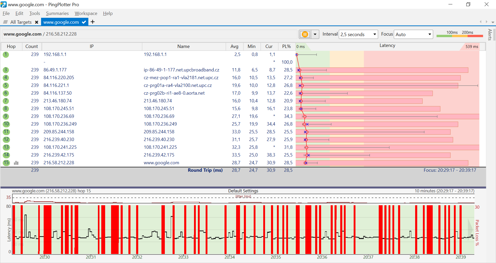Viewport: 496px width, 263px height.
Task: Select hop 7 green circle icon
Action: click(x=6, y=101)
